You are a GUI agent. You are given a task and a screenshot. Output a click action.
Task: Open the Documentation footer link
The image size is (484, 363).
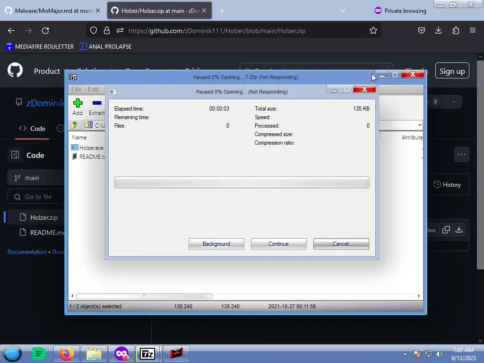point(27,252)
